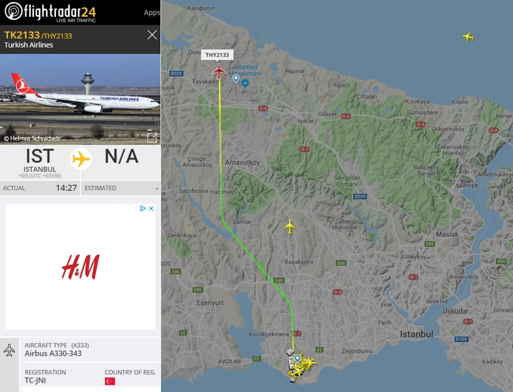Click the Atatürk airport pin near Küçükçekmece
Viewport: 513px width, 392px height.
tap(297, 358)
